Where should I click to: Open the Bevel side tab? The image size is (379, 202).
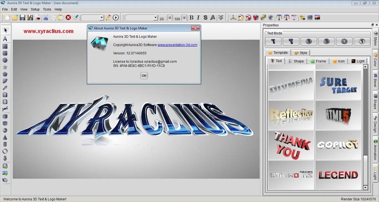375,80
